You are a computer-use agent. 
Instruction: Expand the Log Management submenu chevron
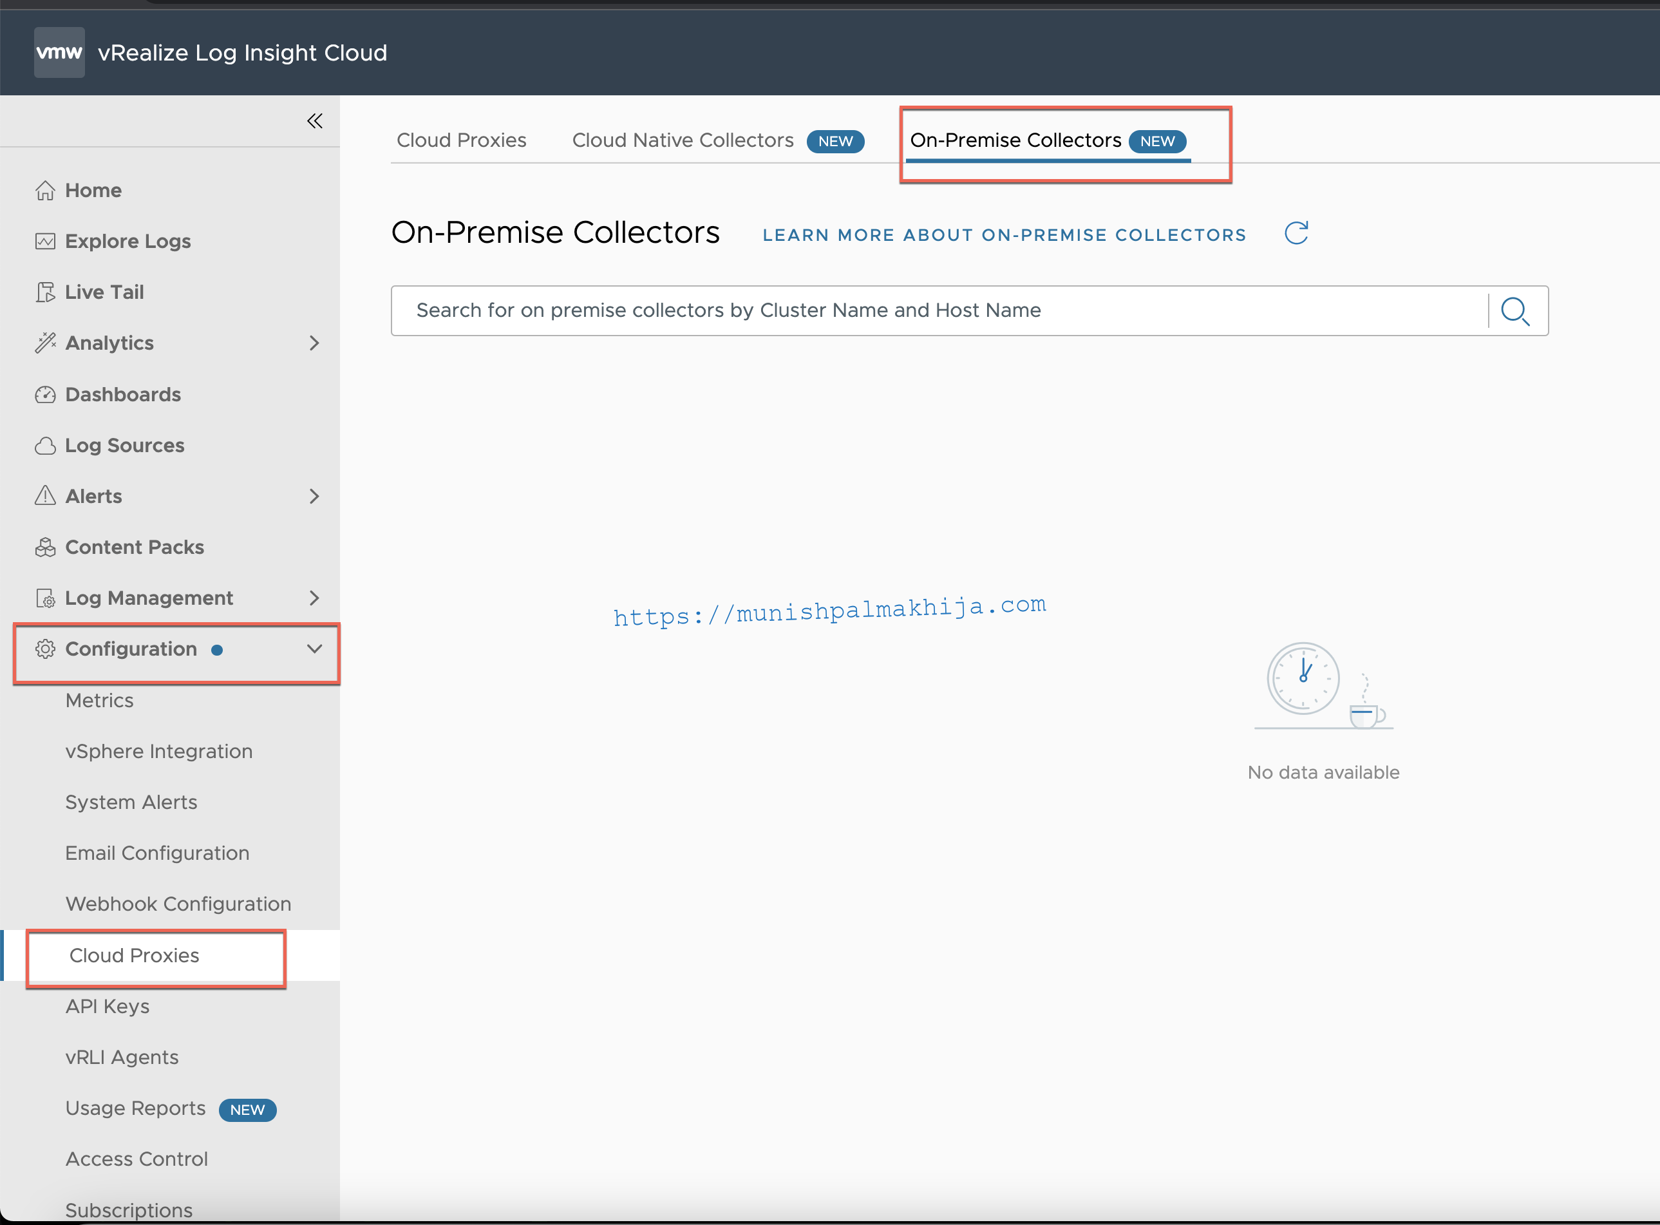point(314,598)
